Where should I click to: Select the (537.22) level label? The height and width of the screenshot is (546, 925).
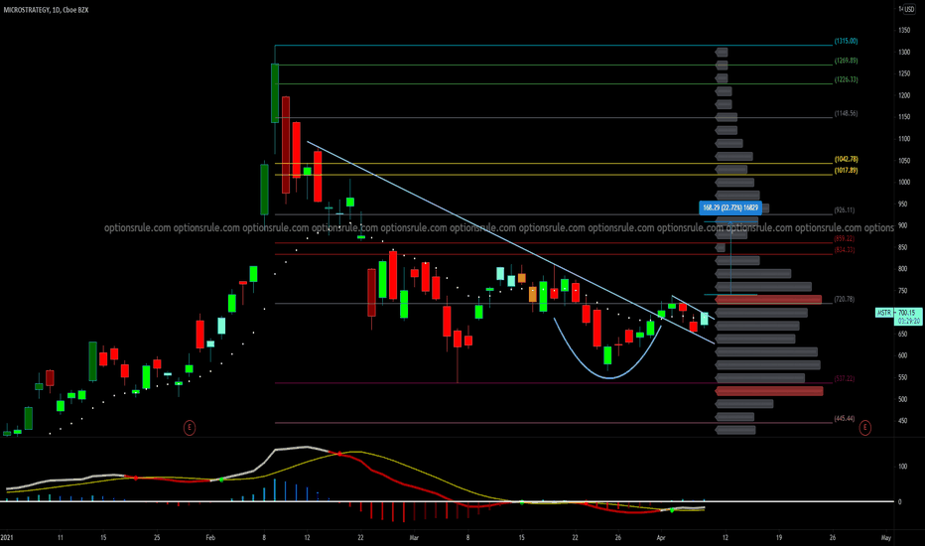tap(845, 378)
